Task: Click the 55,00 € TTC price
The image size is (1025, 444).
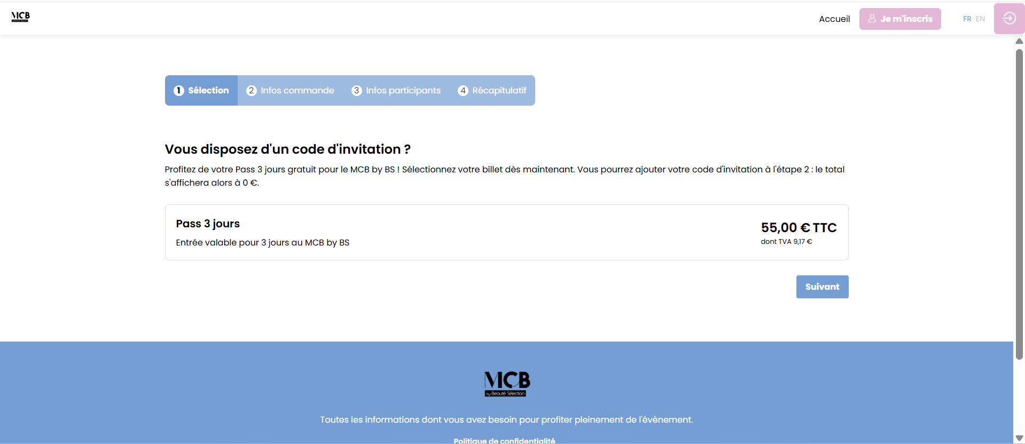Action: tap(799, 228)
